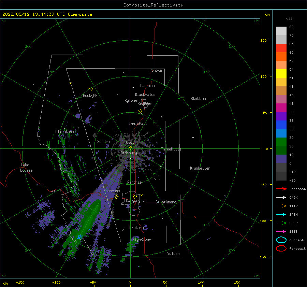
Task: Click the yellow diamond marker near RockyMH
Action: coord(91,89)
